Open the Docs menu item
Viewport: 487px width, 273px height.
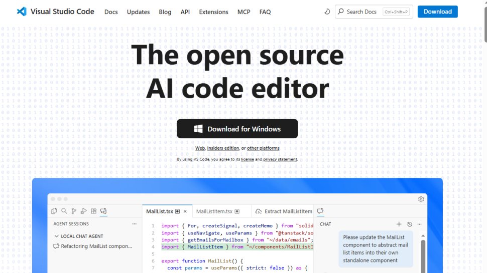click(111, 12)
